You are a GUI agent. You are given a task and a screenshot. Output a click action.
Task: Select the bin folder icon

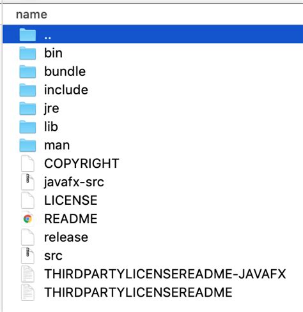tap(27, 53)
